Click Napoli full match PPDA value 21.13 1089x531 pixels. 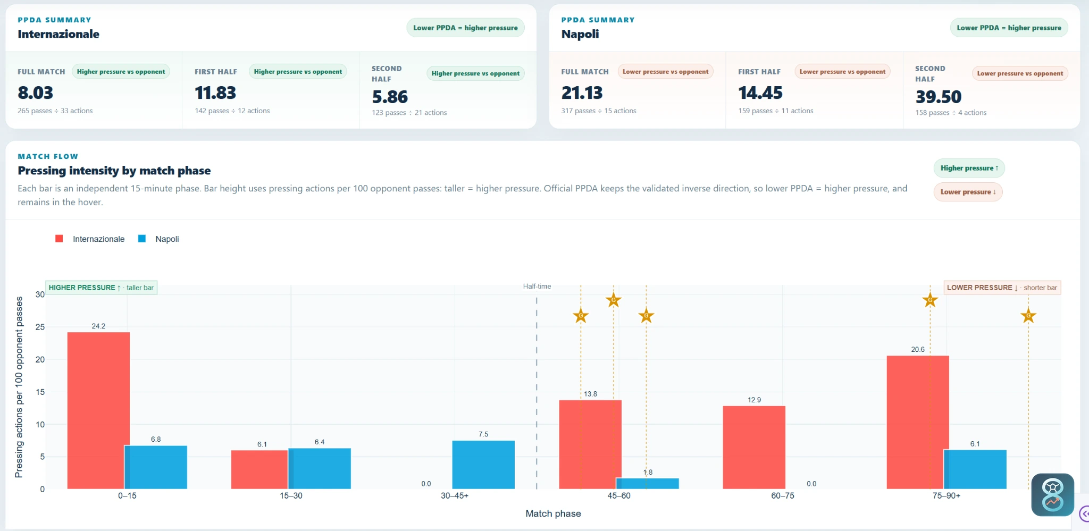point(582,93)
